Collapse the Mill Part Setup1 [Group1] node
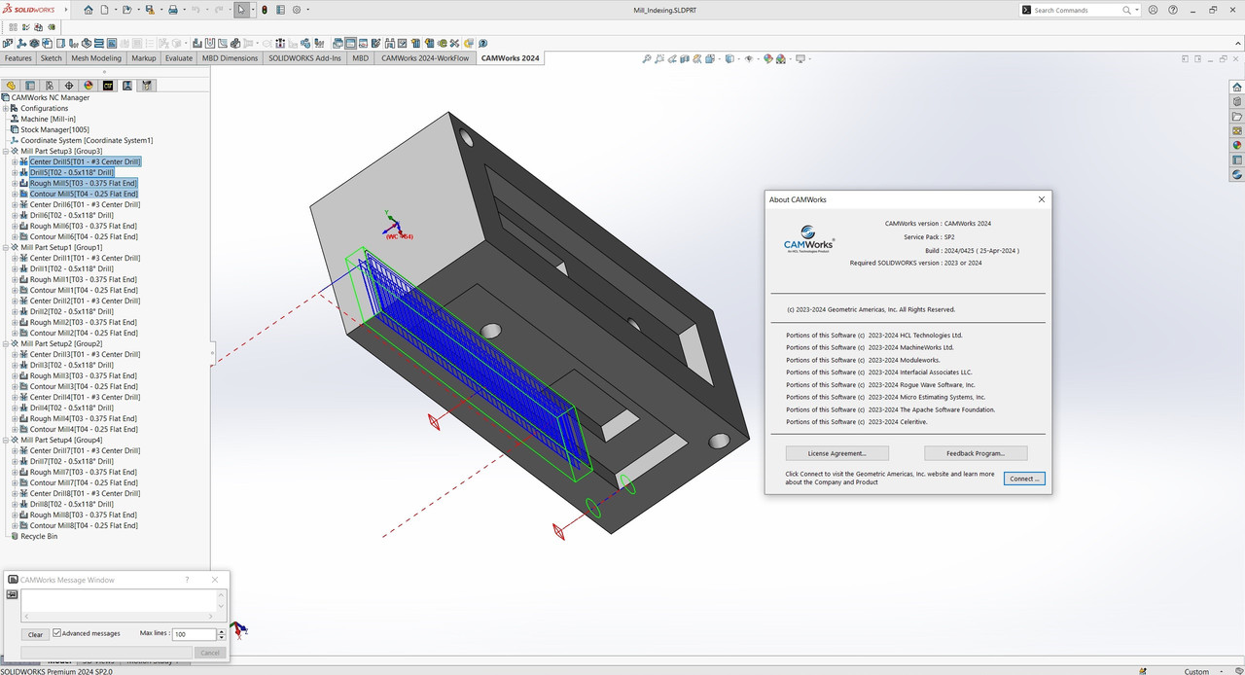The height and width of the screenshot is (675, 1245). (x=7, y=247)
